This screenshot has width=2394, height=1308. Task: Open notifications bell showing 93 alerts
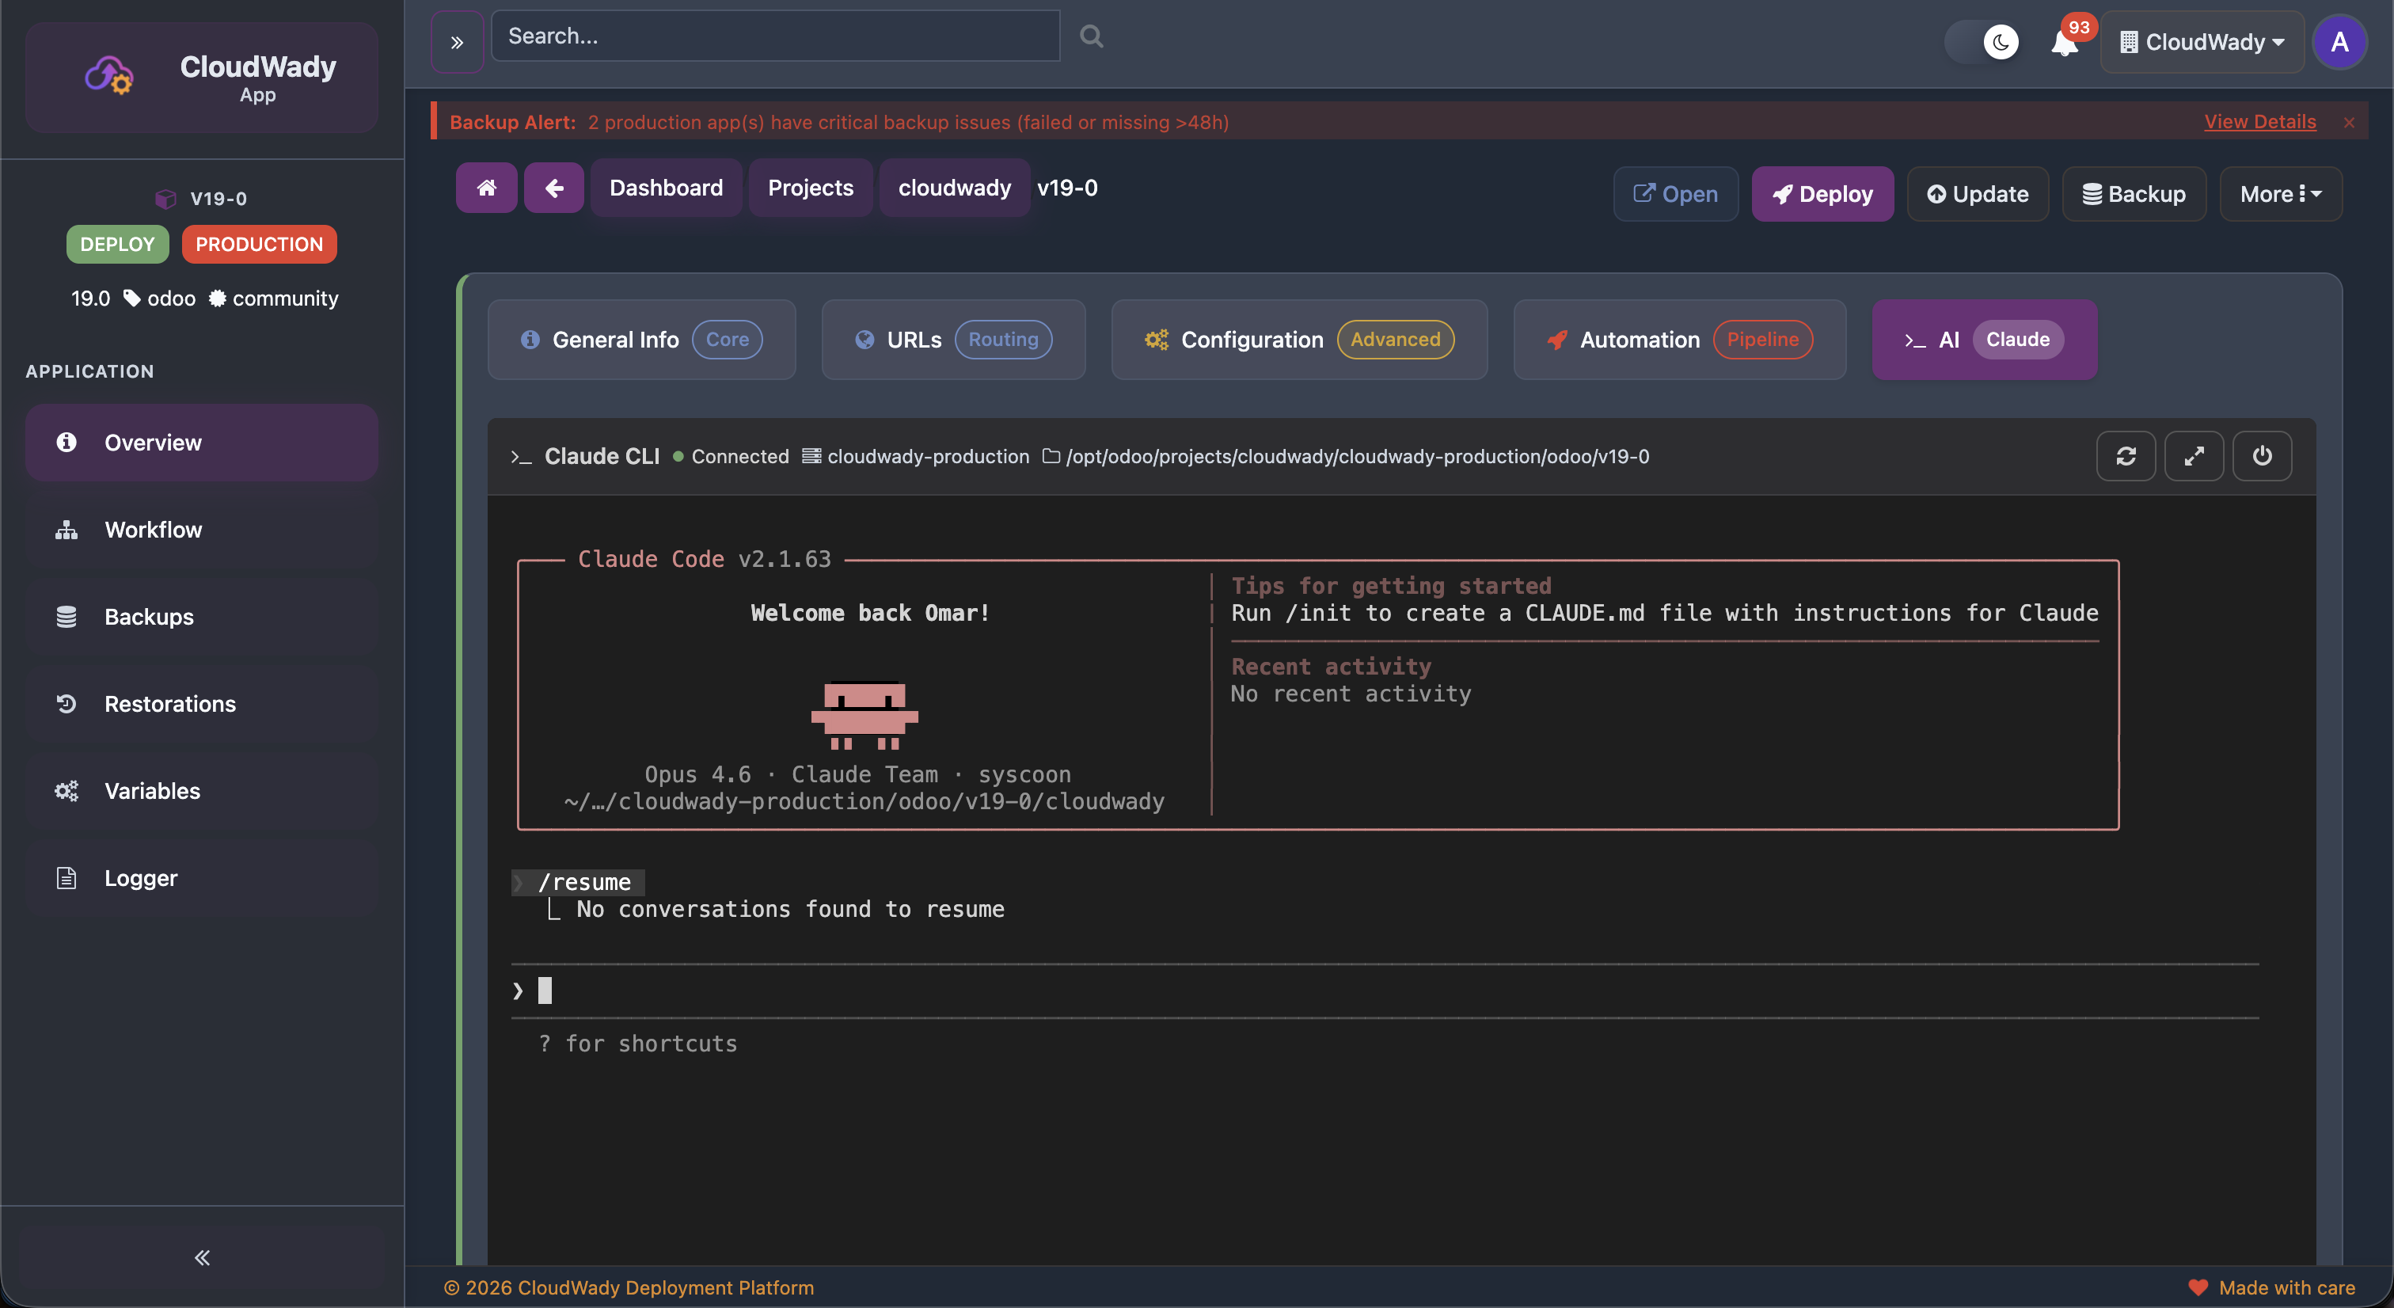(x=2065, y=42)
